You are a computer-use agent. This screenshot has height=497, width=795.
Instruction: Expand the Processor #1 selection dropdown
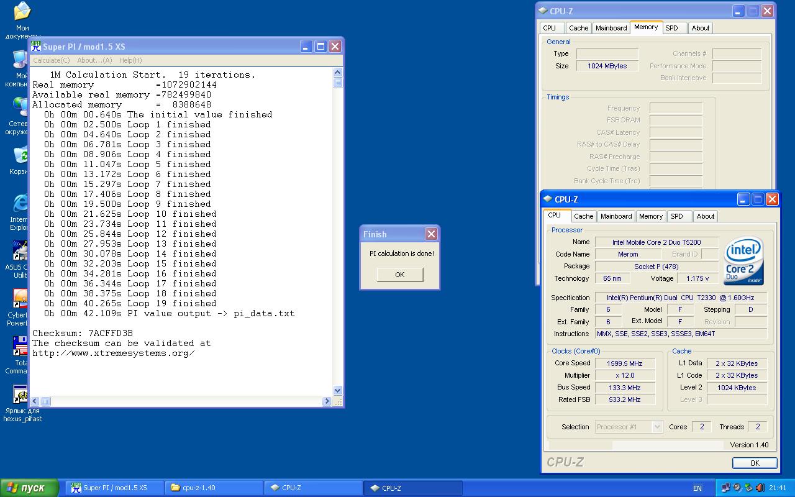657,427
